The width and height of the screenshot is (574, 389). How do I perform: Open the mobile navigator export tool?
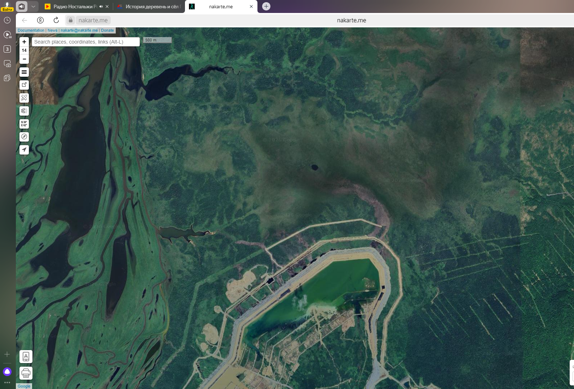point(26,357)
